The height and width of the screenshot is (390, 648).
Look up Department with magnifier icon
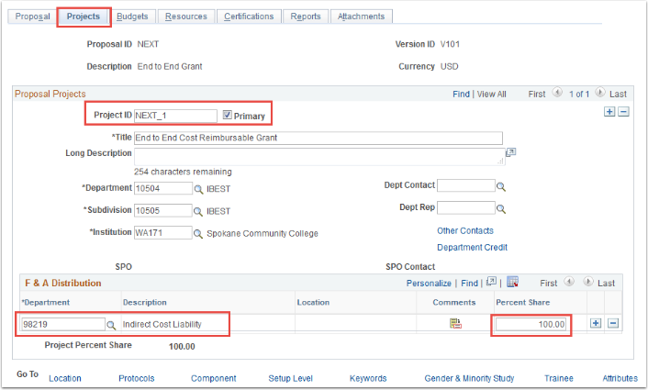198,189
